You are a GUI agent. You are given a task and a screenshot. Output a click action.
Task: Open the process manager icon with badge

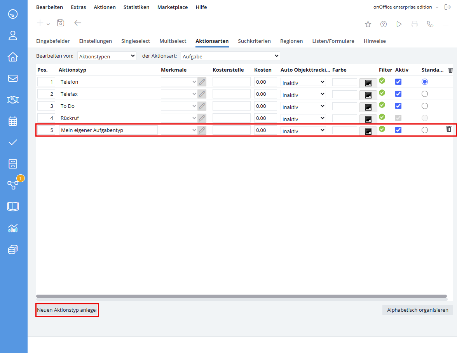[13, 185]
